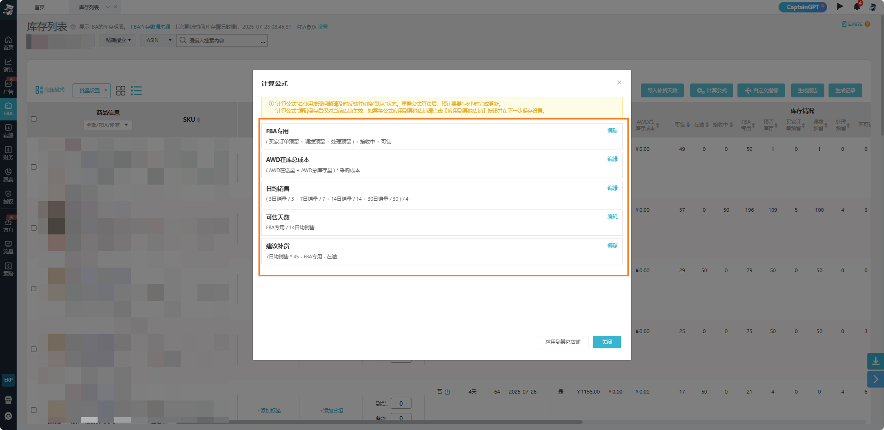Switch to grid card view icon

[121, 90]
